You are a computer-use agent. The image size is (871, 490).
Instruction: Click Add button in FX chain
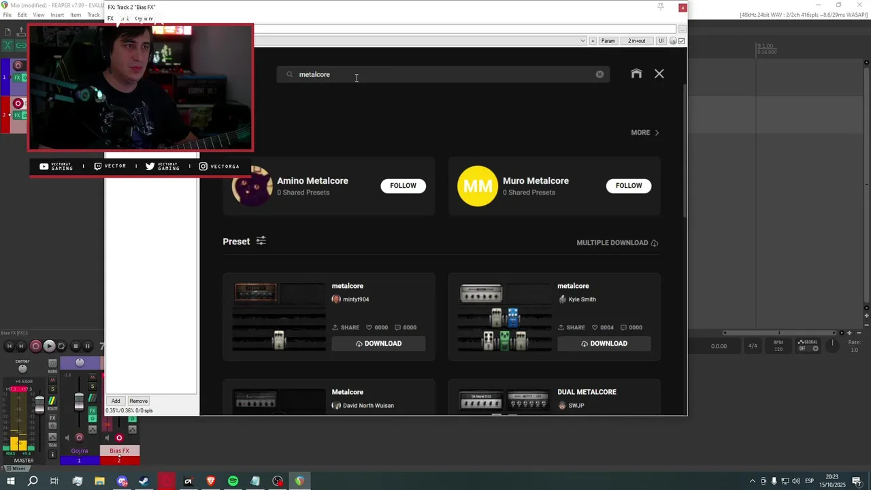[x=116, y=401]
